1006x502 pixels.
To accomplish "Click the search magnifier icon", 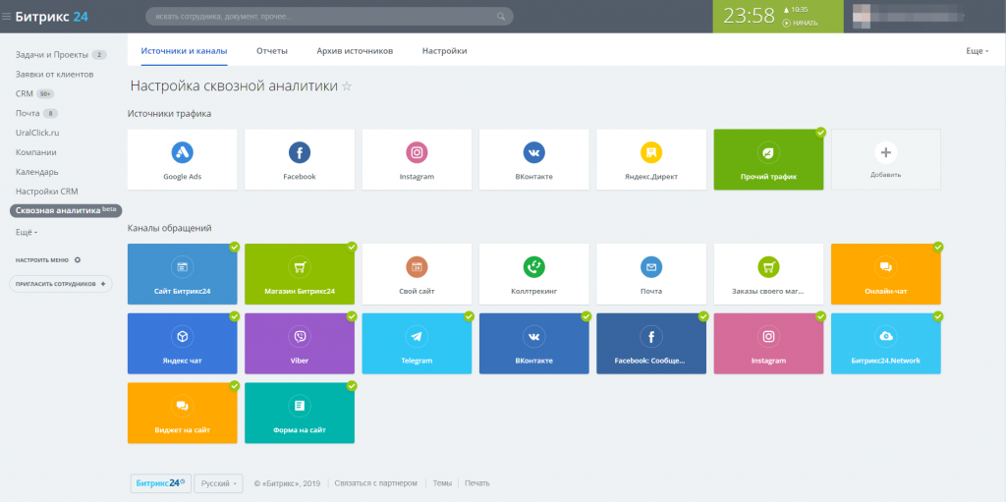I will 501,16.
